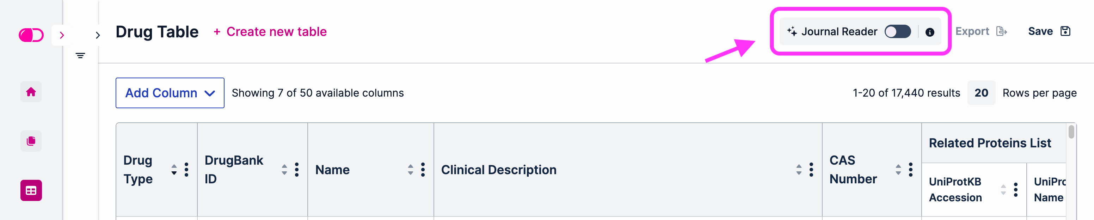The width and height of the screenshot is (1094, 220).
Task: Open Drug Type column options menu
Action: click(x=186, y=170)
